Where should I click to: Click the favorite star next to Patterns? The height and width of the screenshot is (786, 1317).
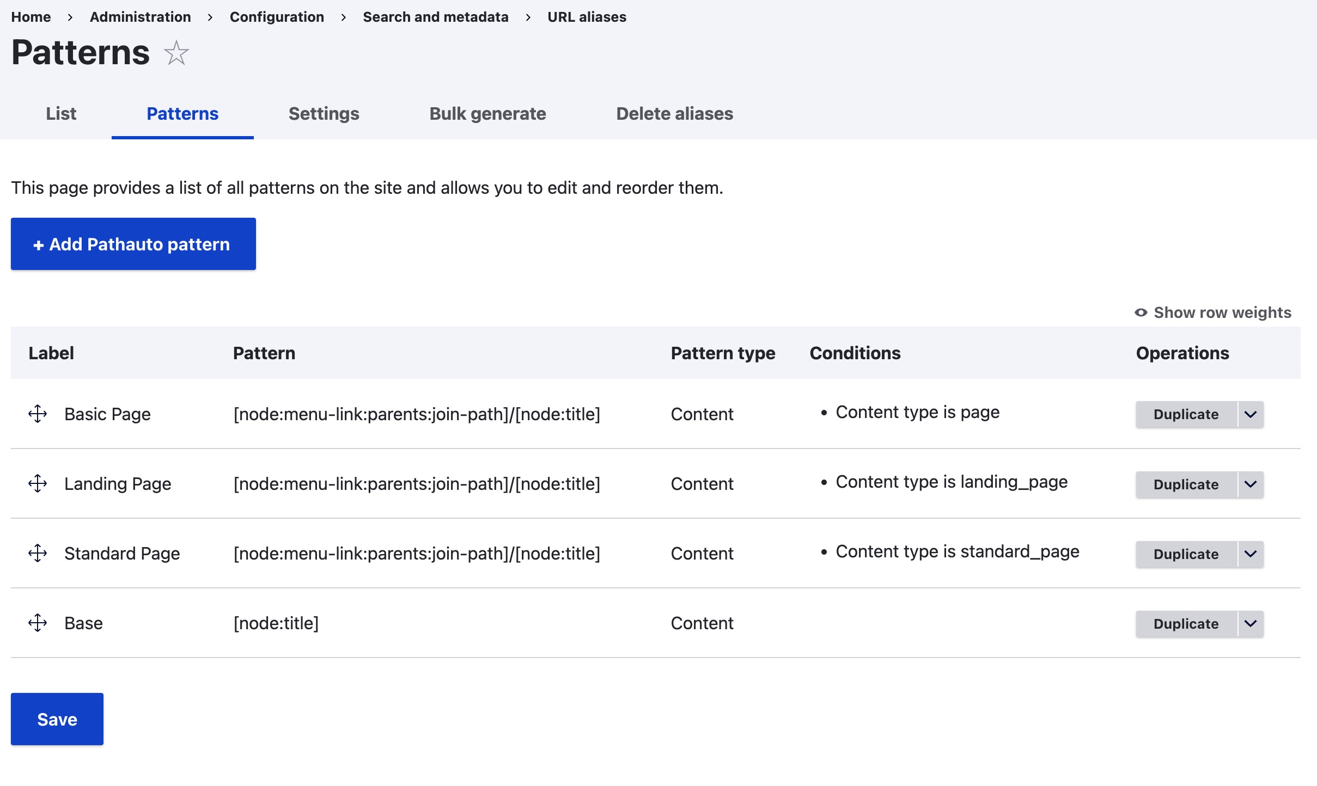tap(176, 53)
